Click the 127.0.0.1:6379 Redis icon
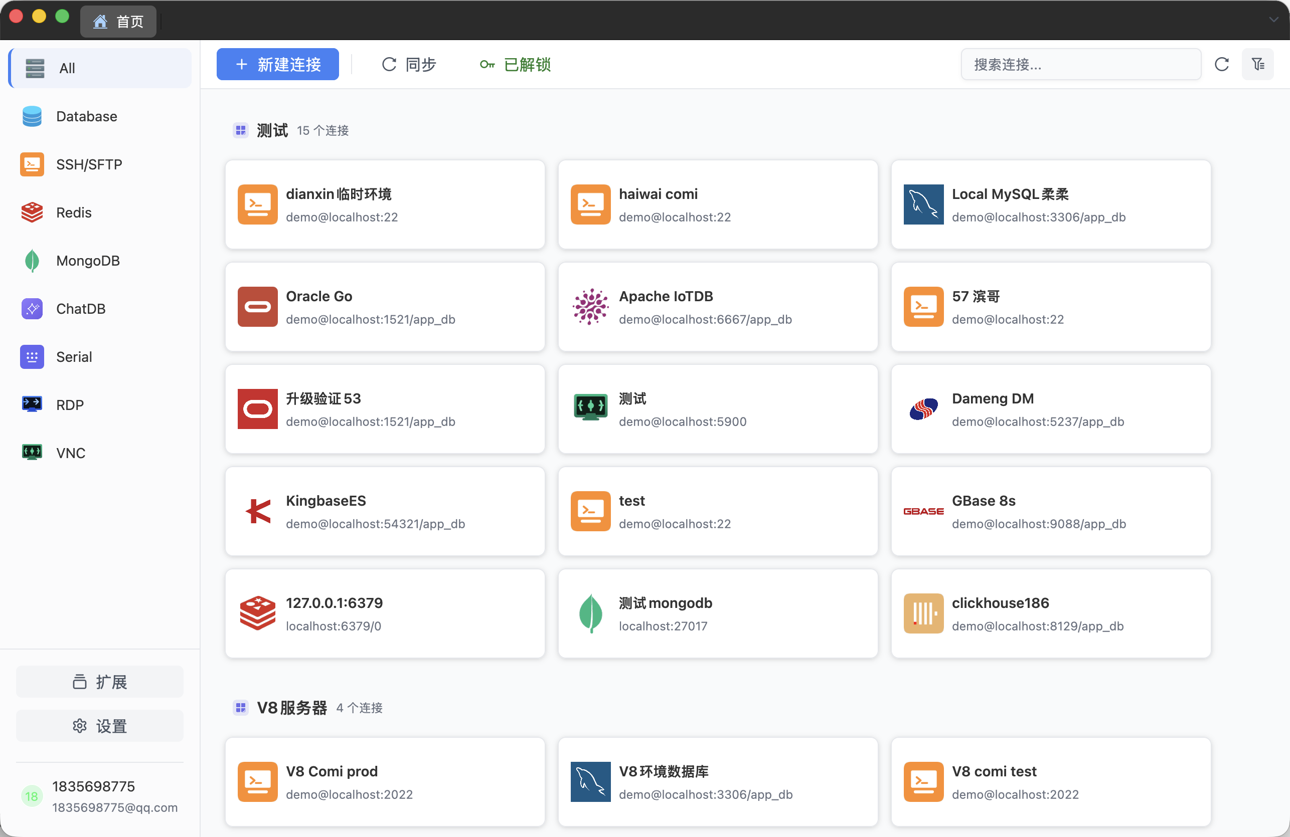1290x837 pixels. coord(257,614)
